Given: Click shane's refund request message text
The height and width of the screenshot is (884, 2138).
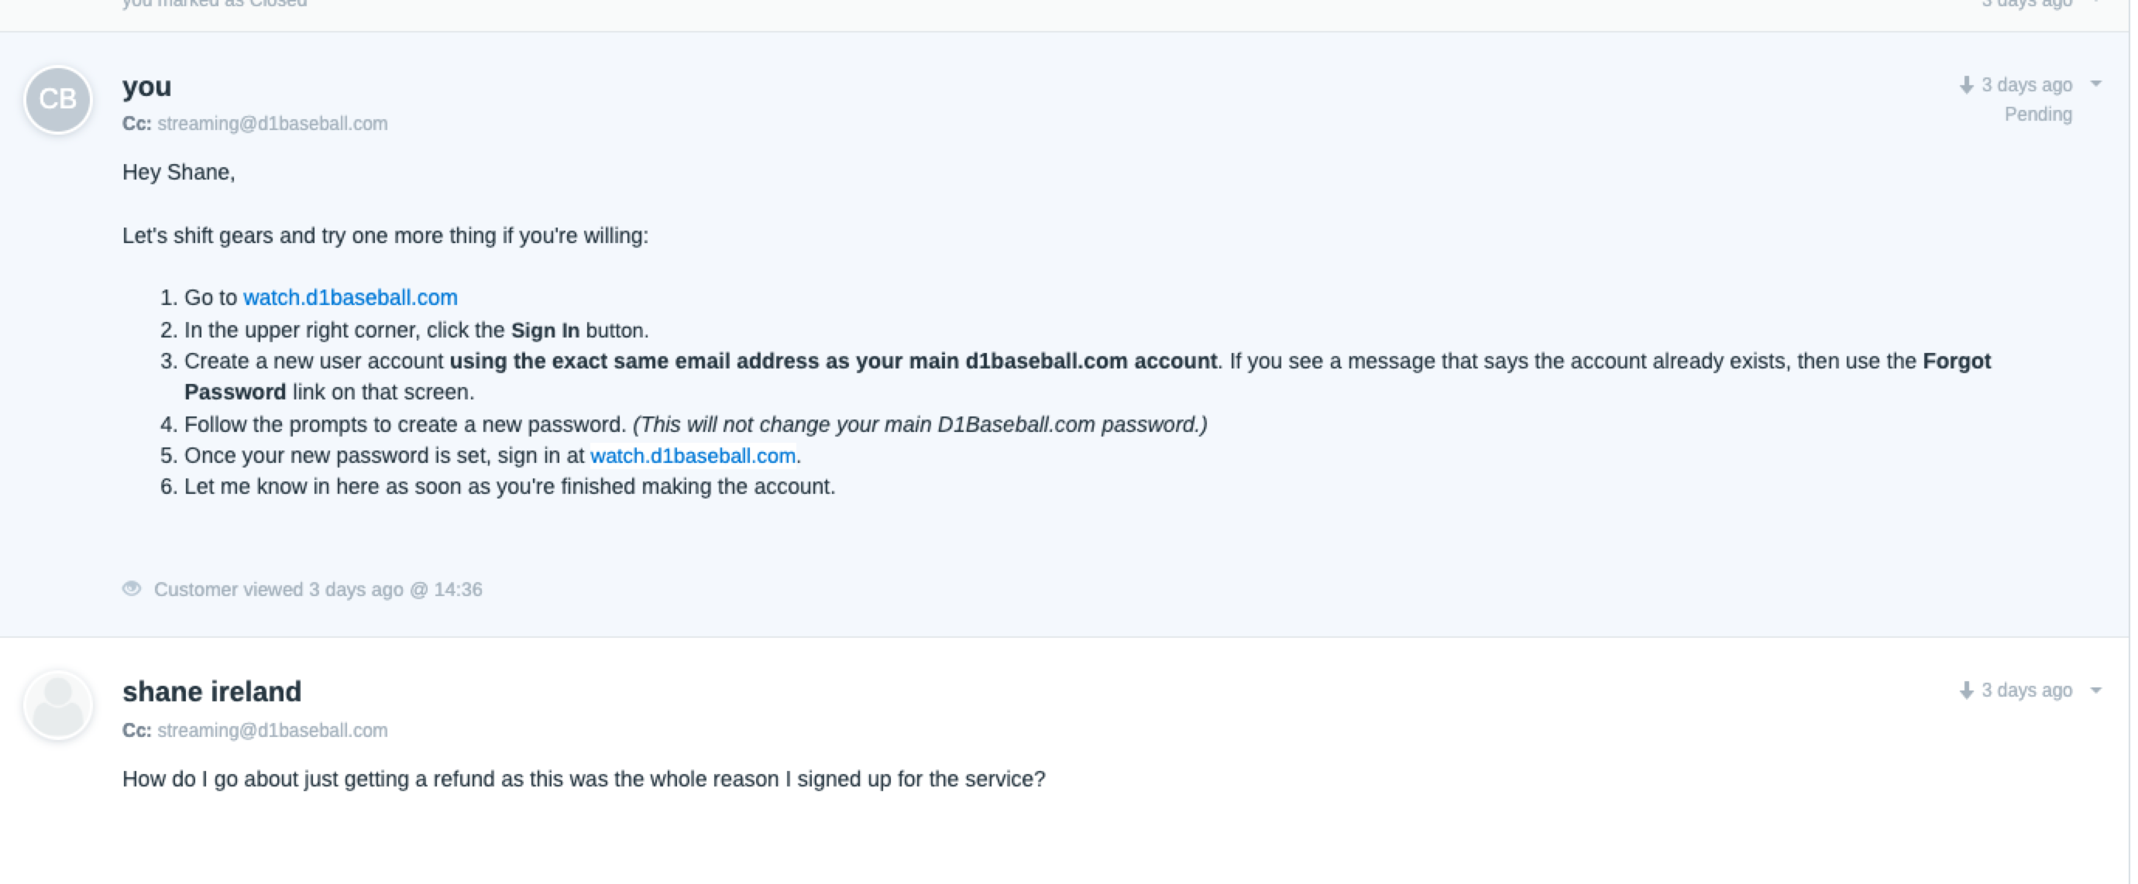Looking at the screenshot, I should click(583, 779).
